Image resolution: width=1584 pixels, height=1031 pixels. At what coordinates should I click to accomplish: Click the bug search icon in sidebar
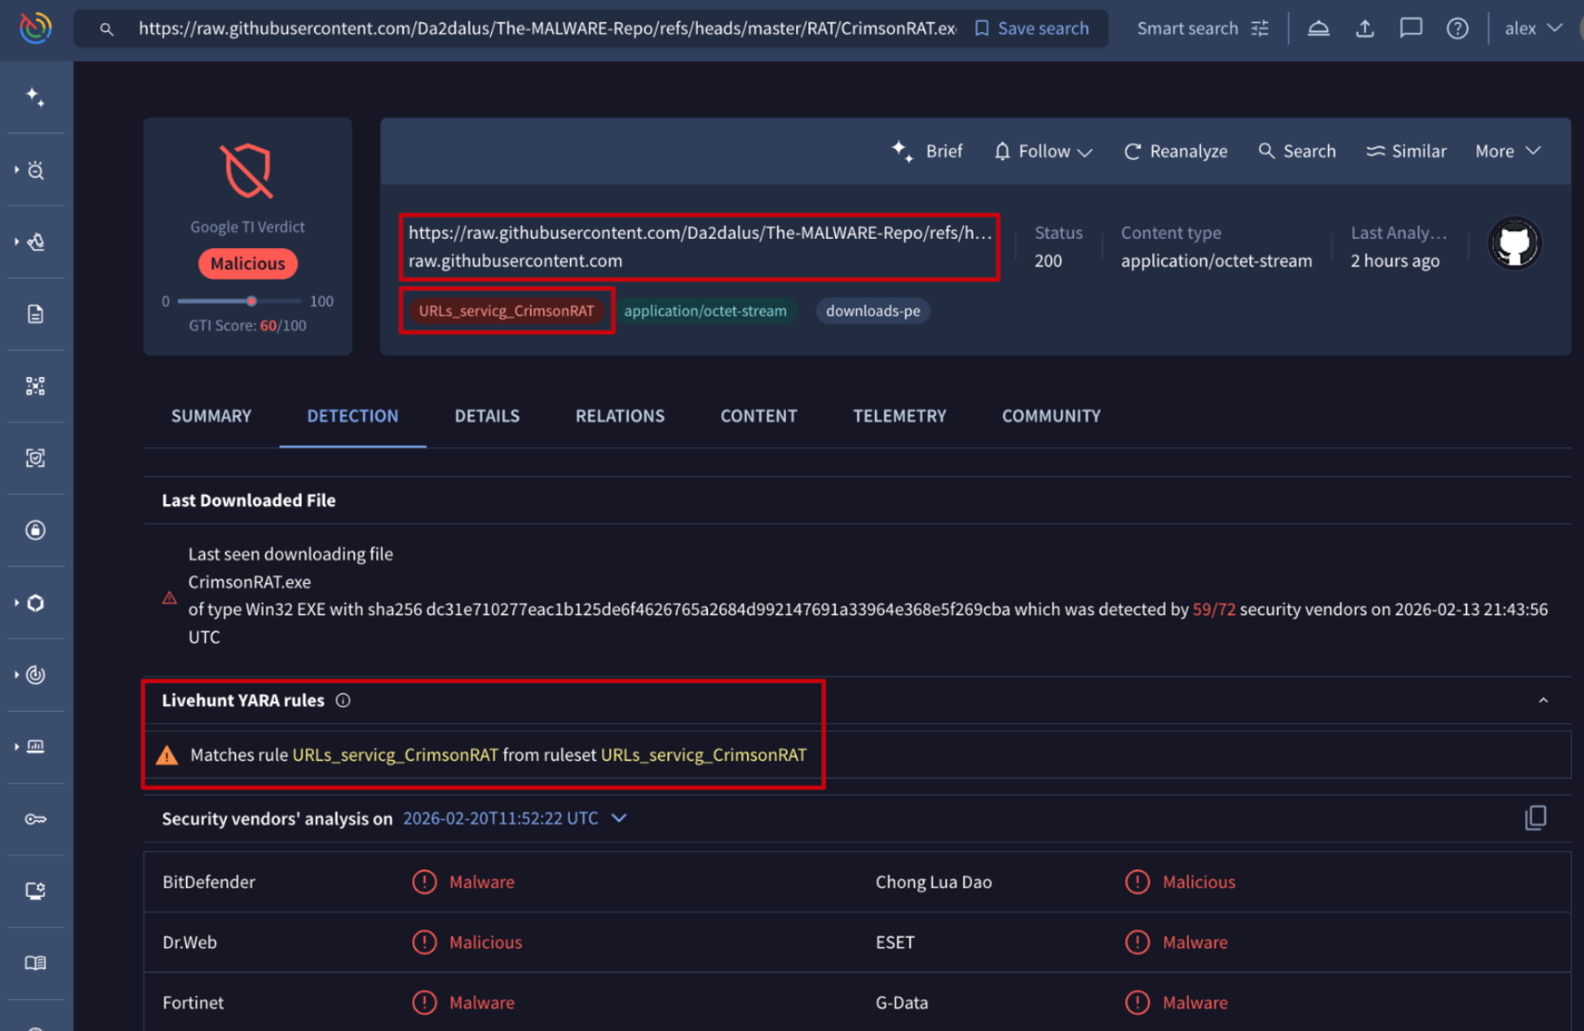click(x=35, y=170)
